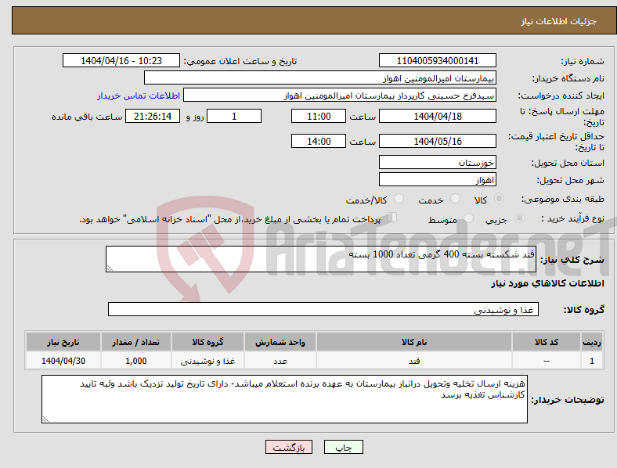Click the تاریخ نیاز column header
This screenshot has width=617, height=468.
pyautogui.click(x=63, y=342)
